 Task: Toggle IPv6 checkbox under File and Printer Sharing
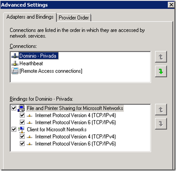pos(22,122)
